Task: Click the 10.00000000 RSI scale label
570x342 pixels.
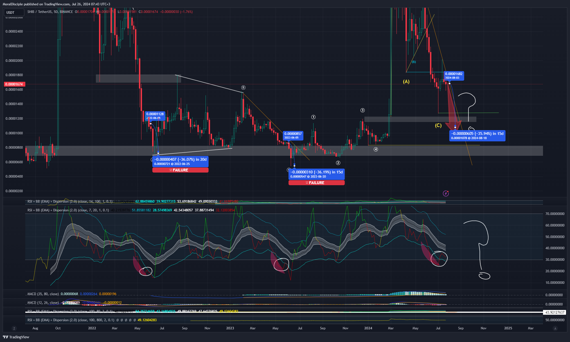Action: (555, 283)
